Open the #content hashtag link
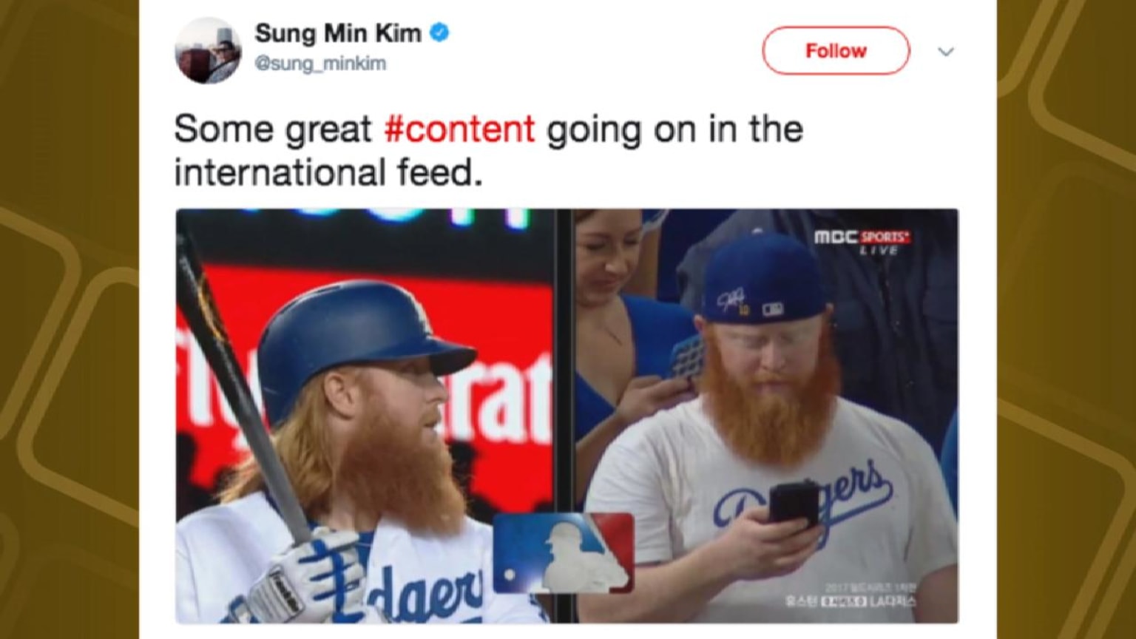Viewport: 1136px width, 639px height. (x=459, y=129)
